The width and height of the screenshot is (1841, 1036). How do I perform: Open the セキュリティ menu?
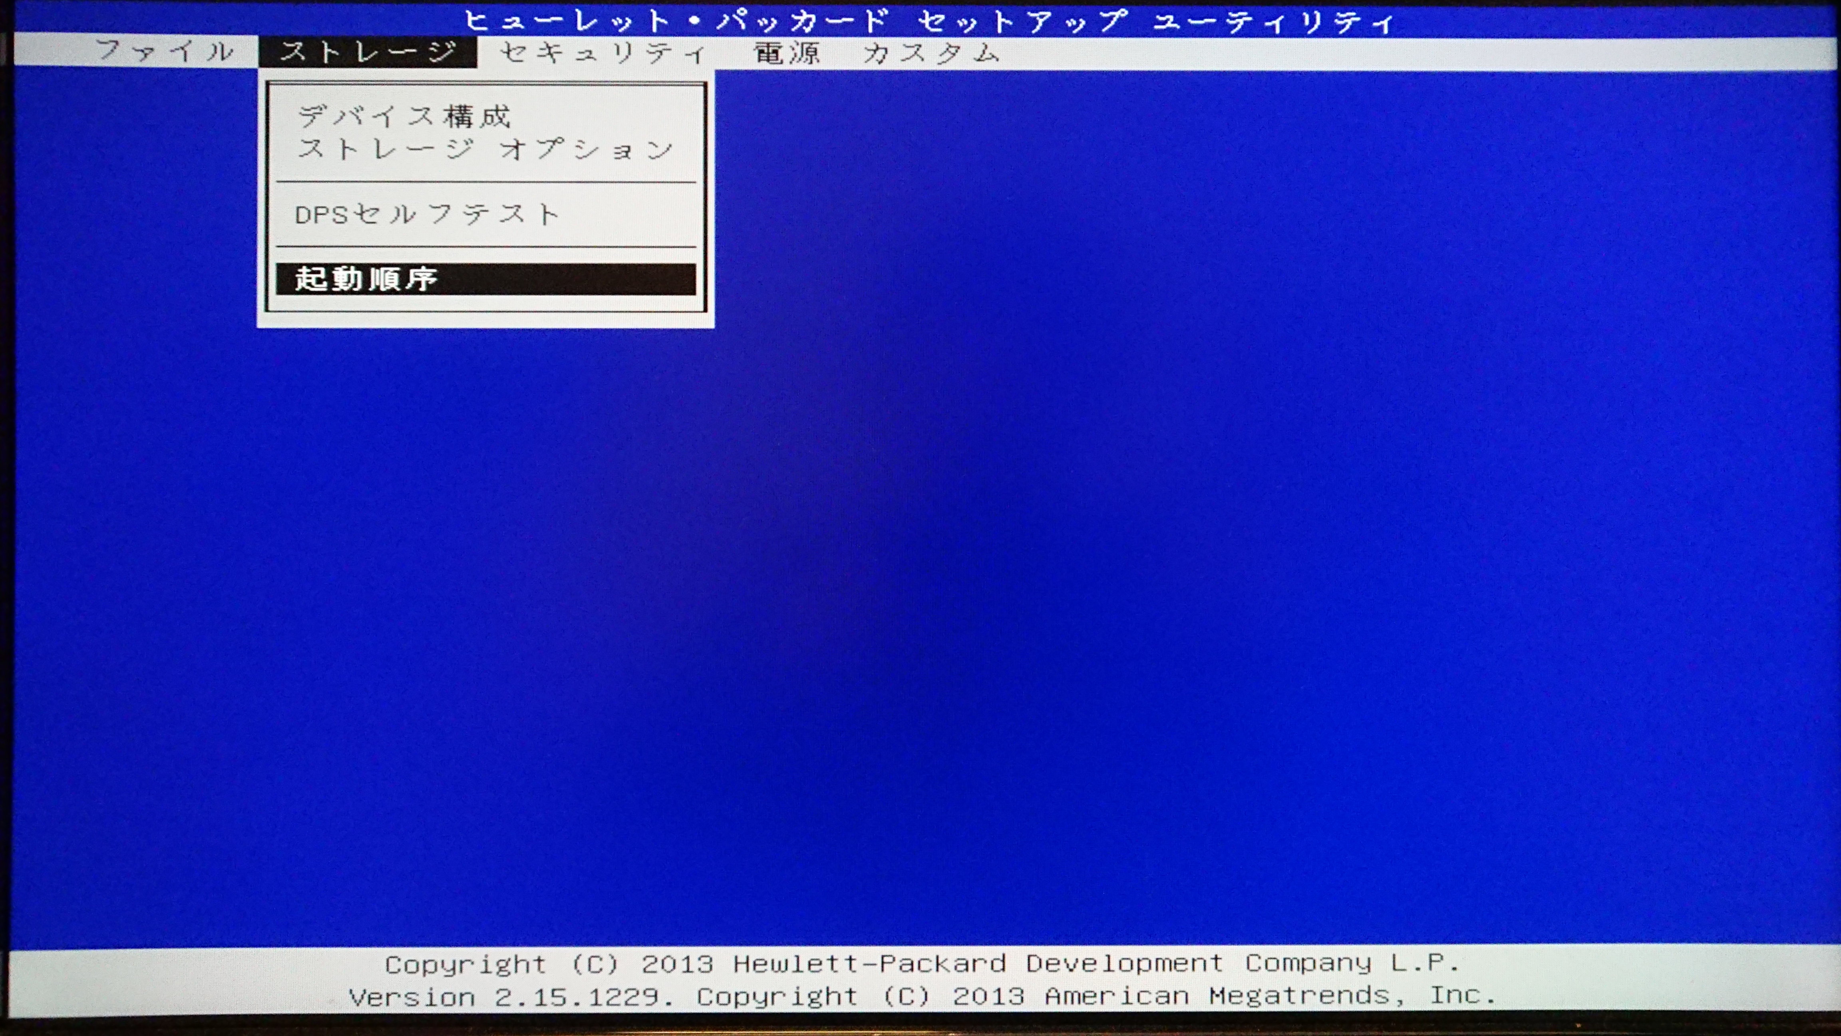click(x=603, y=53)
